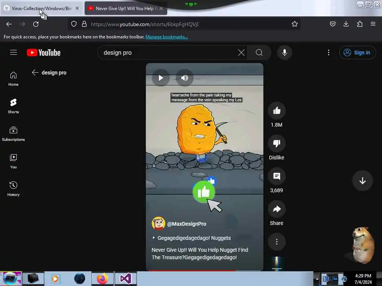Open Firefox from the taskbar
The height and width of the screenshot is (286, 382).
(x=102, y=279)
